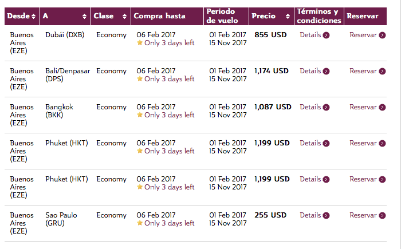Click arrow icon beside Dubái Details

point(326,35)
